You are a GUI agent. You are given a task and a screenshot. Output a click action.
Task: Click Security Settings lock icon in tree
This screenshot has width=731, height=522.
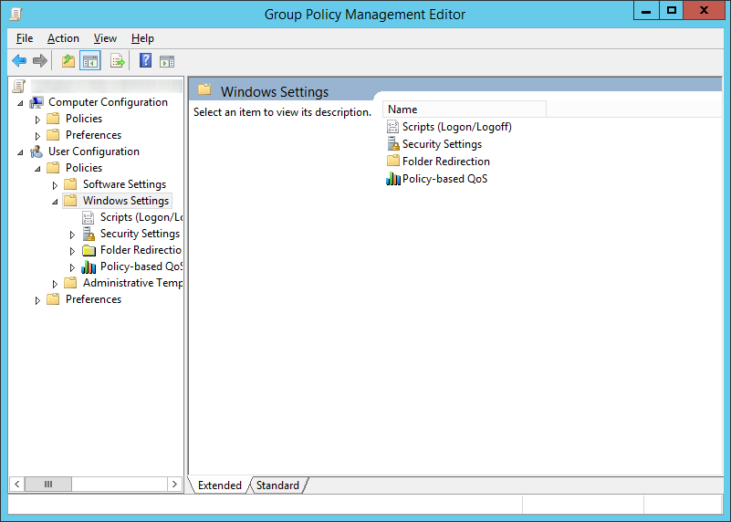point(89,234)
